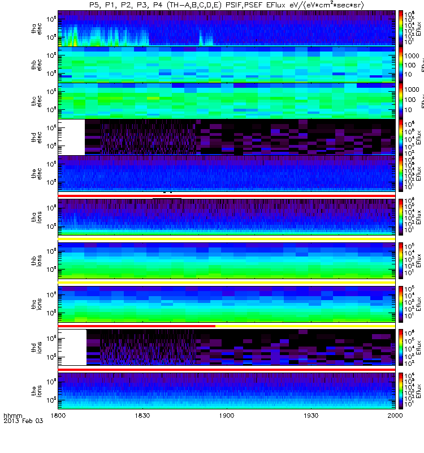The image size is (424, 453).
Task: Click the white data gap in thd elec panel
Action: [72, 137]
